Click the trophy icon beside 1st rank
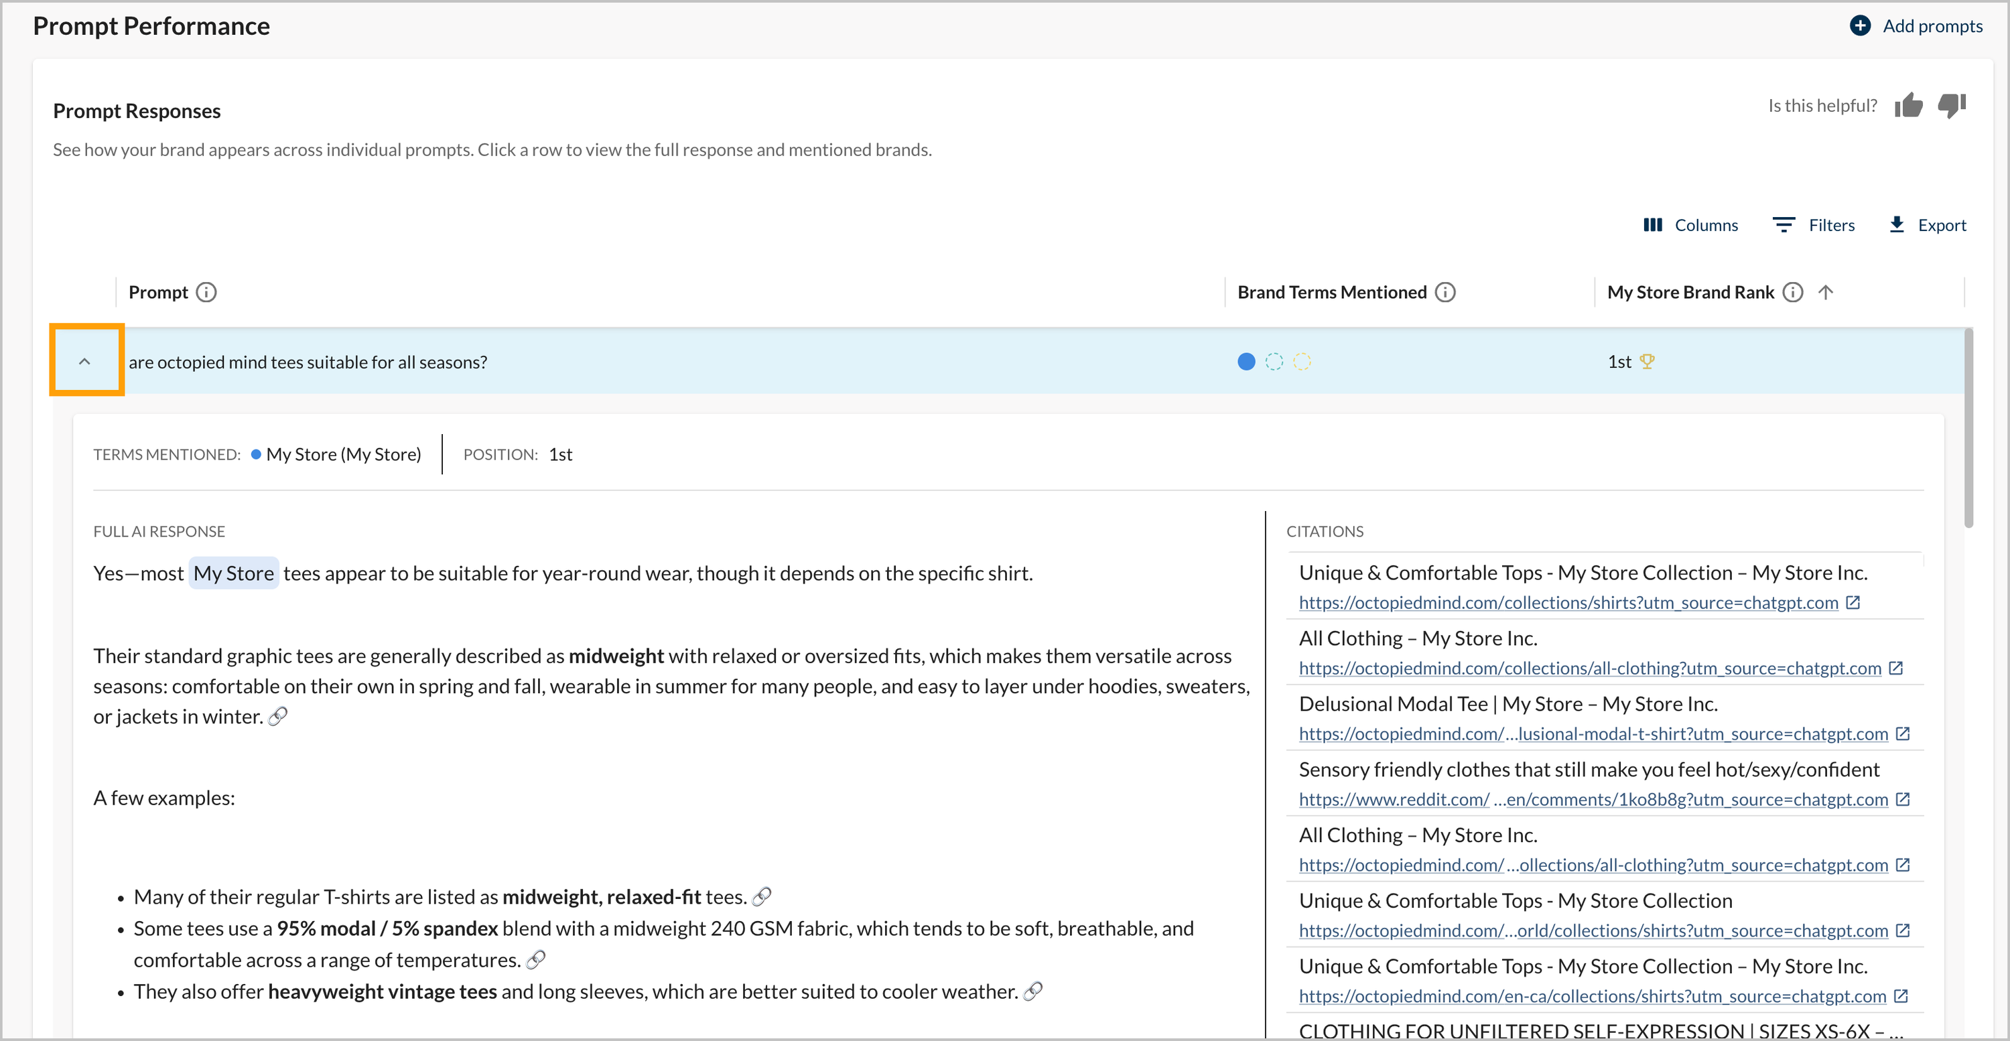The image size is (2010, 1041). pyautogui.click(x=1647, y=362)
